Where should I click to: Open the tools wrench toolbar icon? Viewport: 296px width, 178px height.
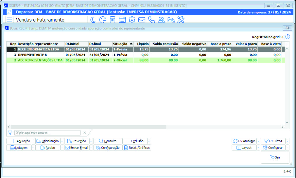(x=181, y=20)
